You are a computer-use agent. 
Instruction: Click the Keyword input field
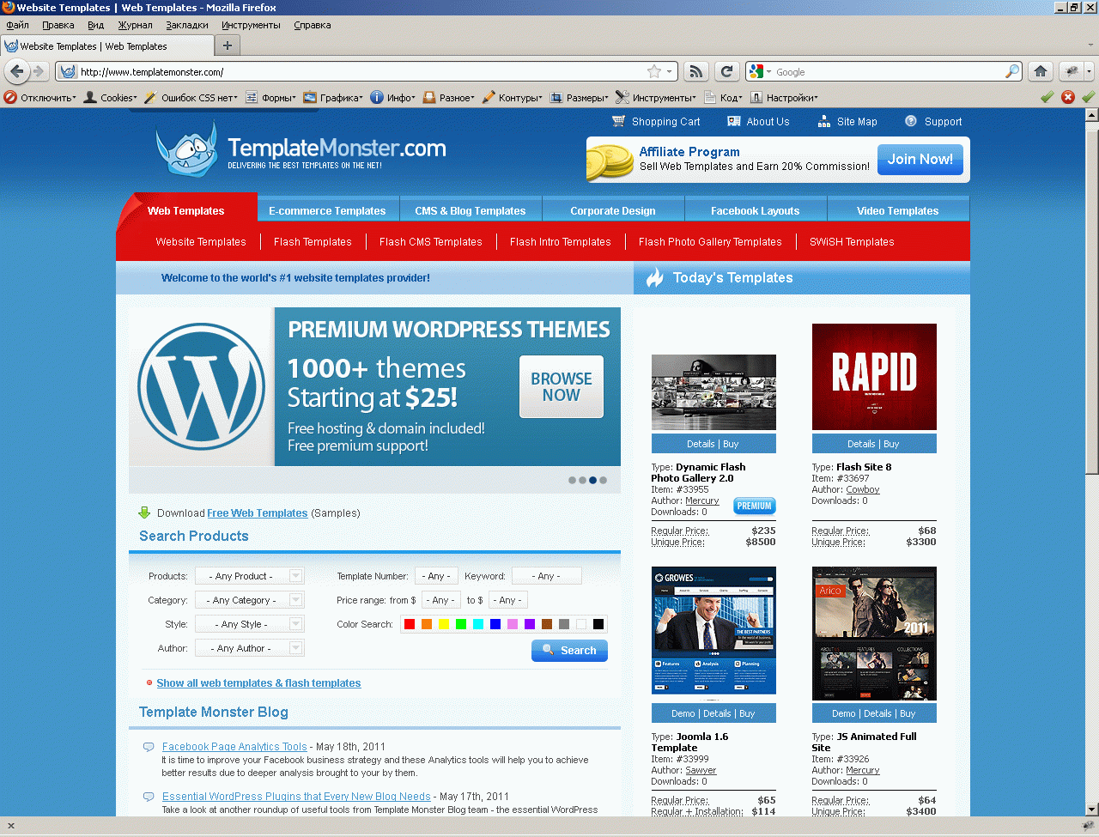tap(547, 576)
